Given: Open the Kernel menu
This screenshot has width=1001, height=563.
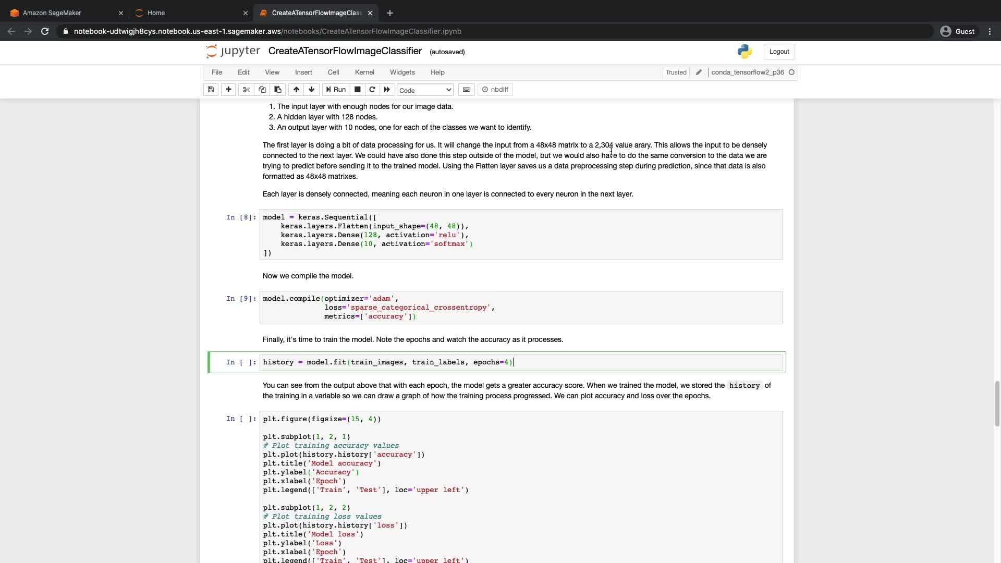Looking at the screenshot, I should pyautogui.click(x=364, y=72).
